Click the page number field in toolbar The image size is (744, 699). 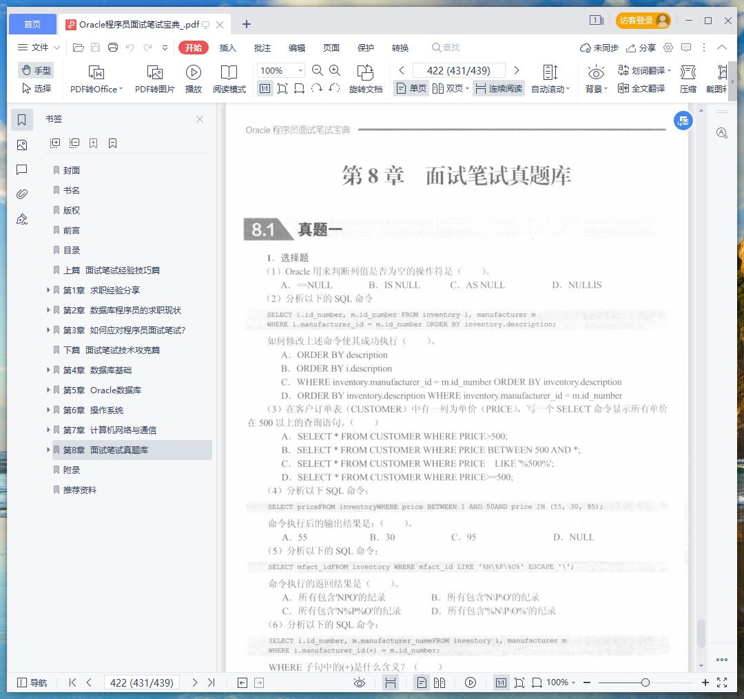point(458,71)
